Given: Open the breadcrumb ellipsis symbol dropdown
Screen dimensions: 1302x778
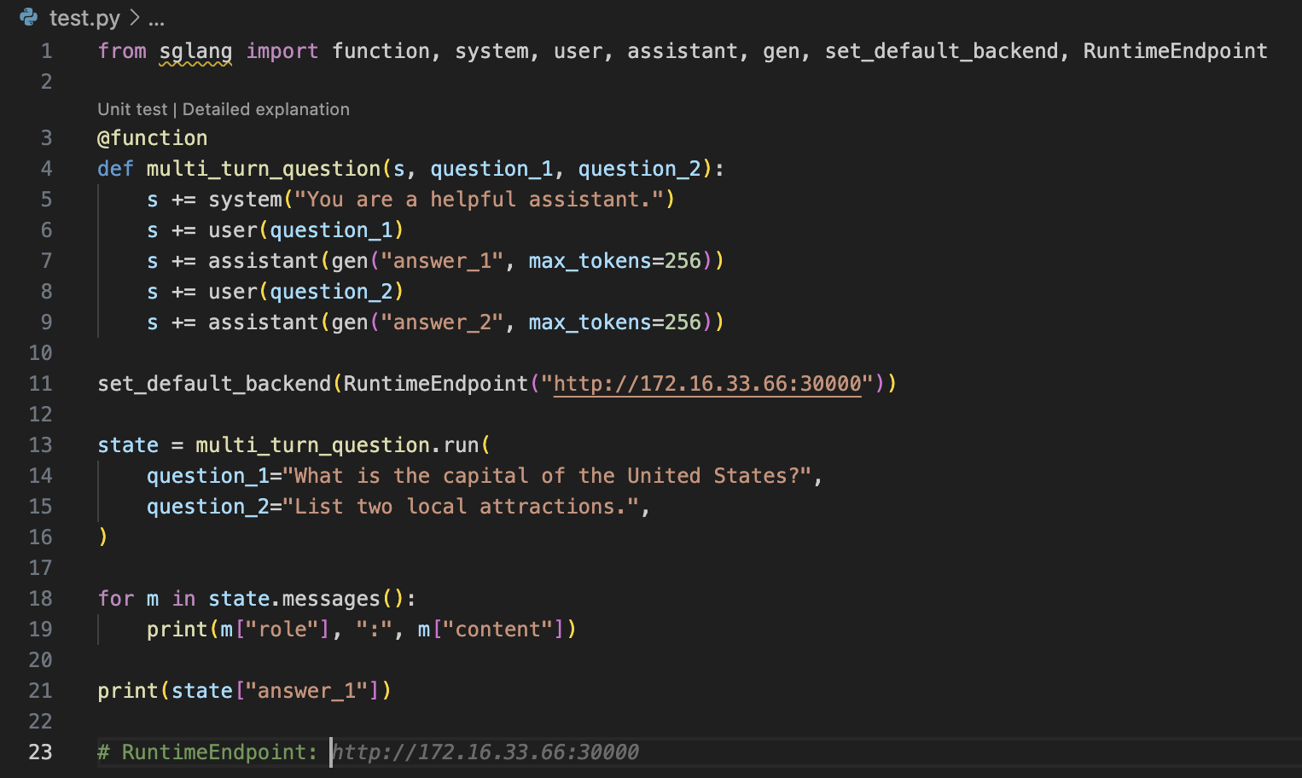Looking at the screenshot, I should (x=156, y=18).
